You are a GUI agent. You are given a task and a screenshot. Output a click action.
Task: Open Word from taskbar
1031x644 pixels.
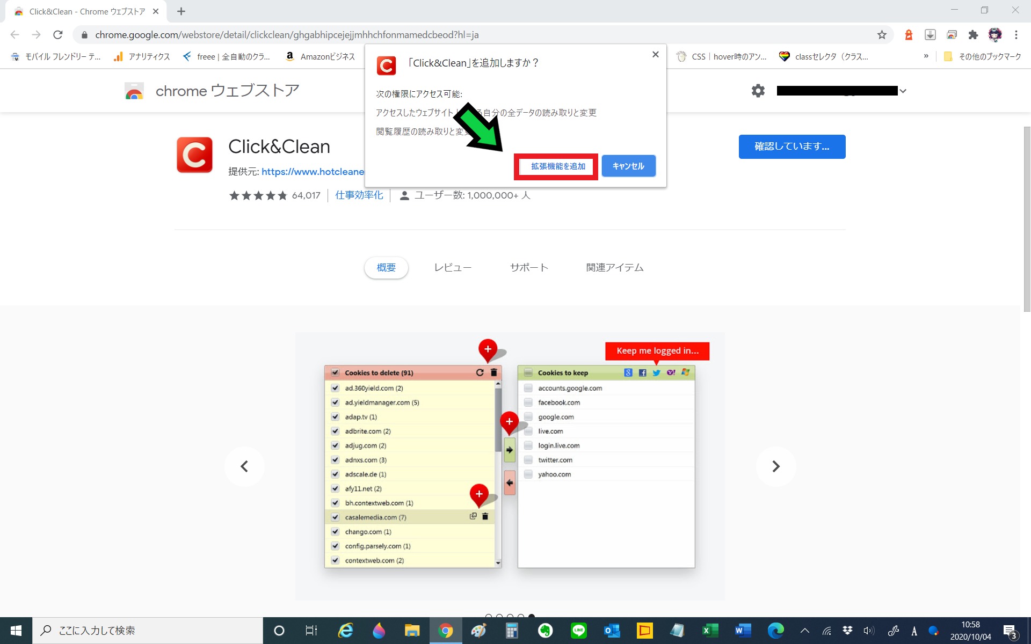coord(743,631)
